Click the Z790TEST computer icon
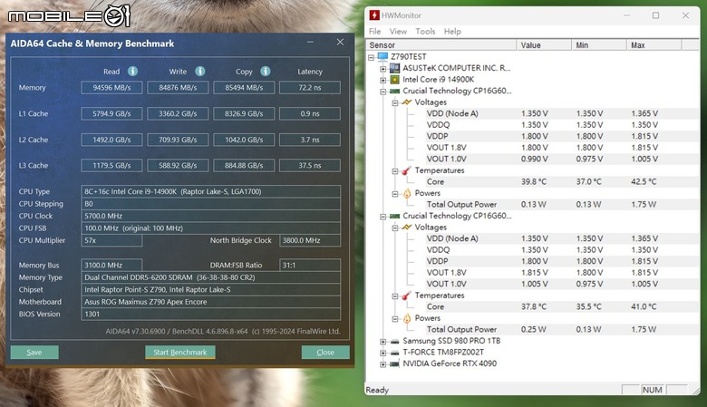This screenshot has height=407, width=707. pos(383,57)
